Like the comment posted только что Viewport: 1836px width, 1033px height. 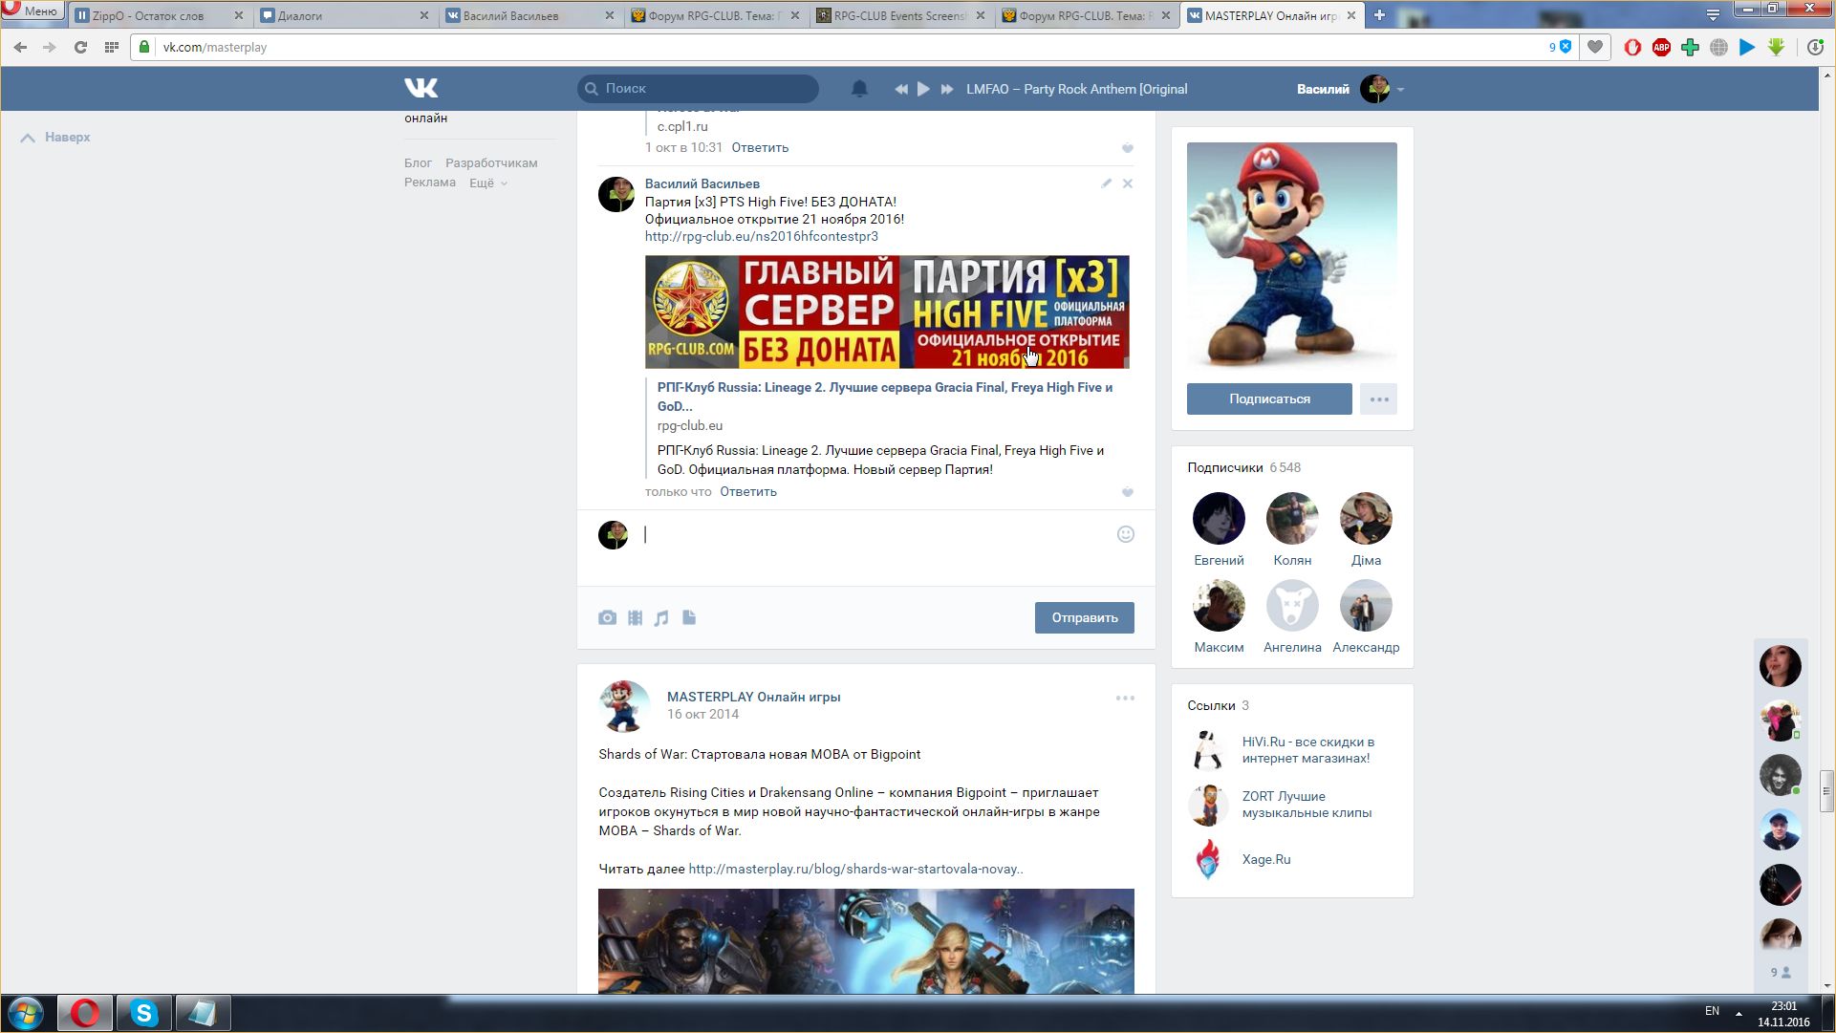coord(1128,492)
